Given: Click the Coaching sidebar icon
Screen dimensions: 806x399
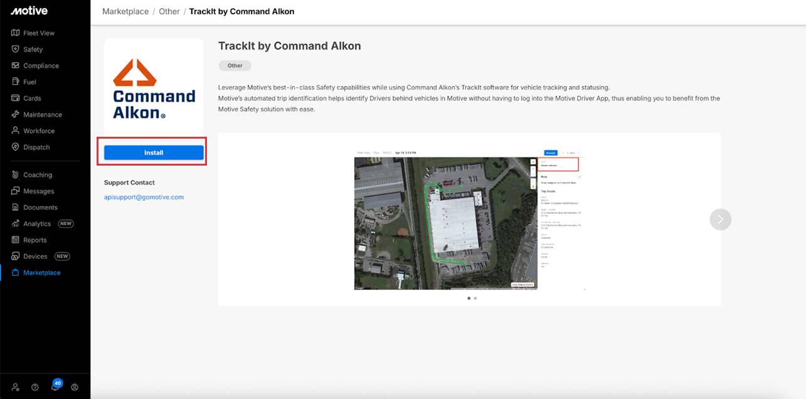Looking at the screenshot, I should click(16, 174).
